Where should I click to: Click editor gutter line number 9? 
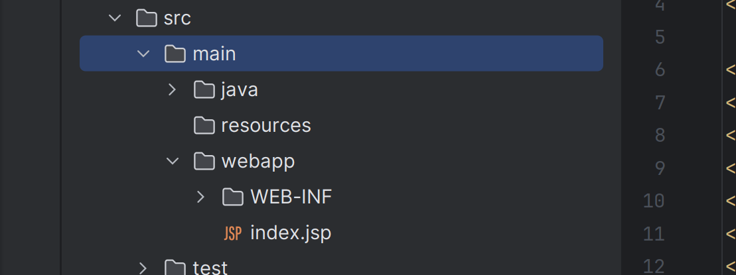[660, 168]
